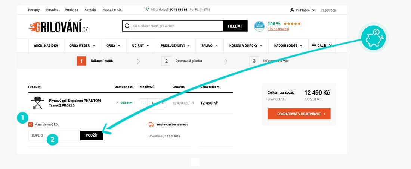This screenshot has height=169, width=411.
Task: Click the Grilování.cz flame logo
Action: coord(58,26)
